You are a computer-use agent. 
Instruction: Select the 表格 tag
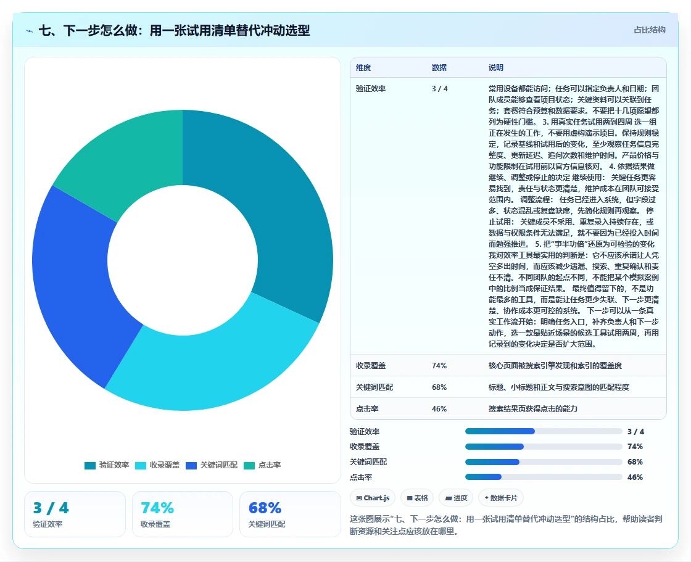coord(417,498)
